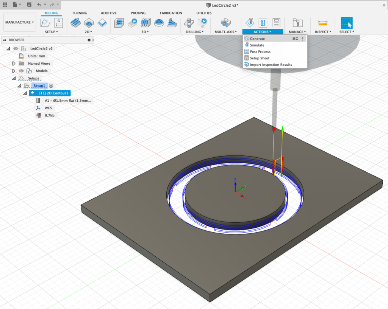
Task: Choose Post Process from the Actions menu
Action: tap(275, 51)
